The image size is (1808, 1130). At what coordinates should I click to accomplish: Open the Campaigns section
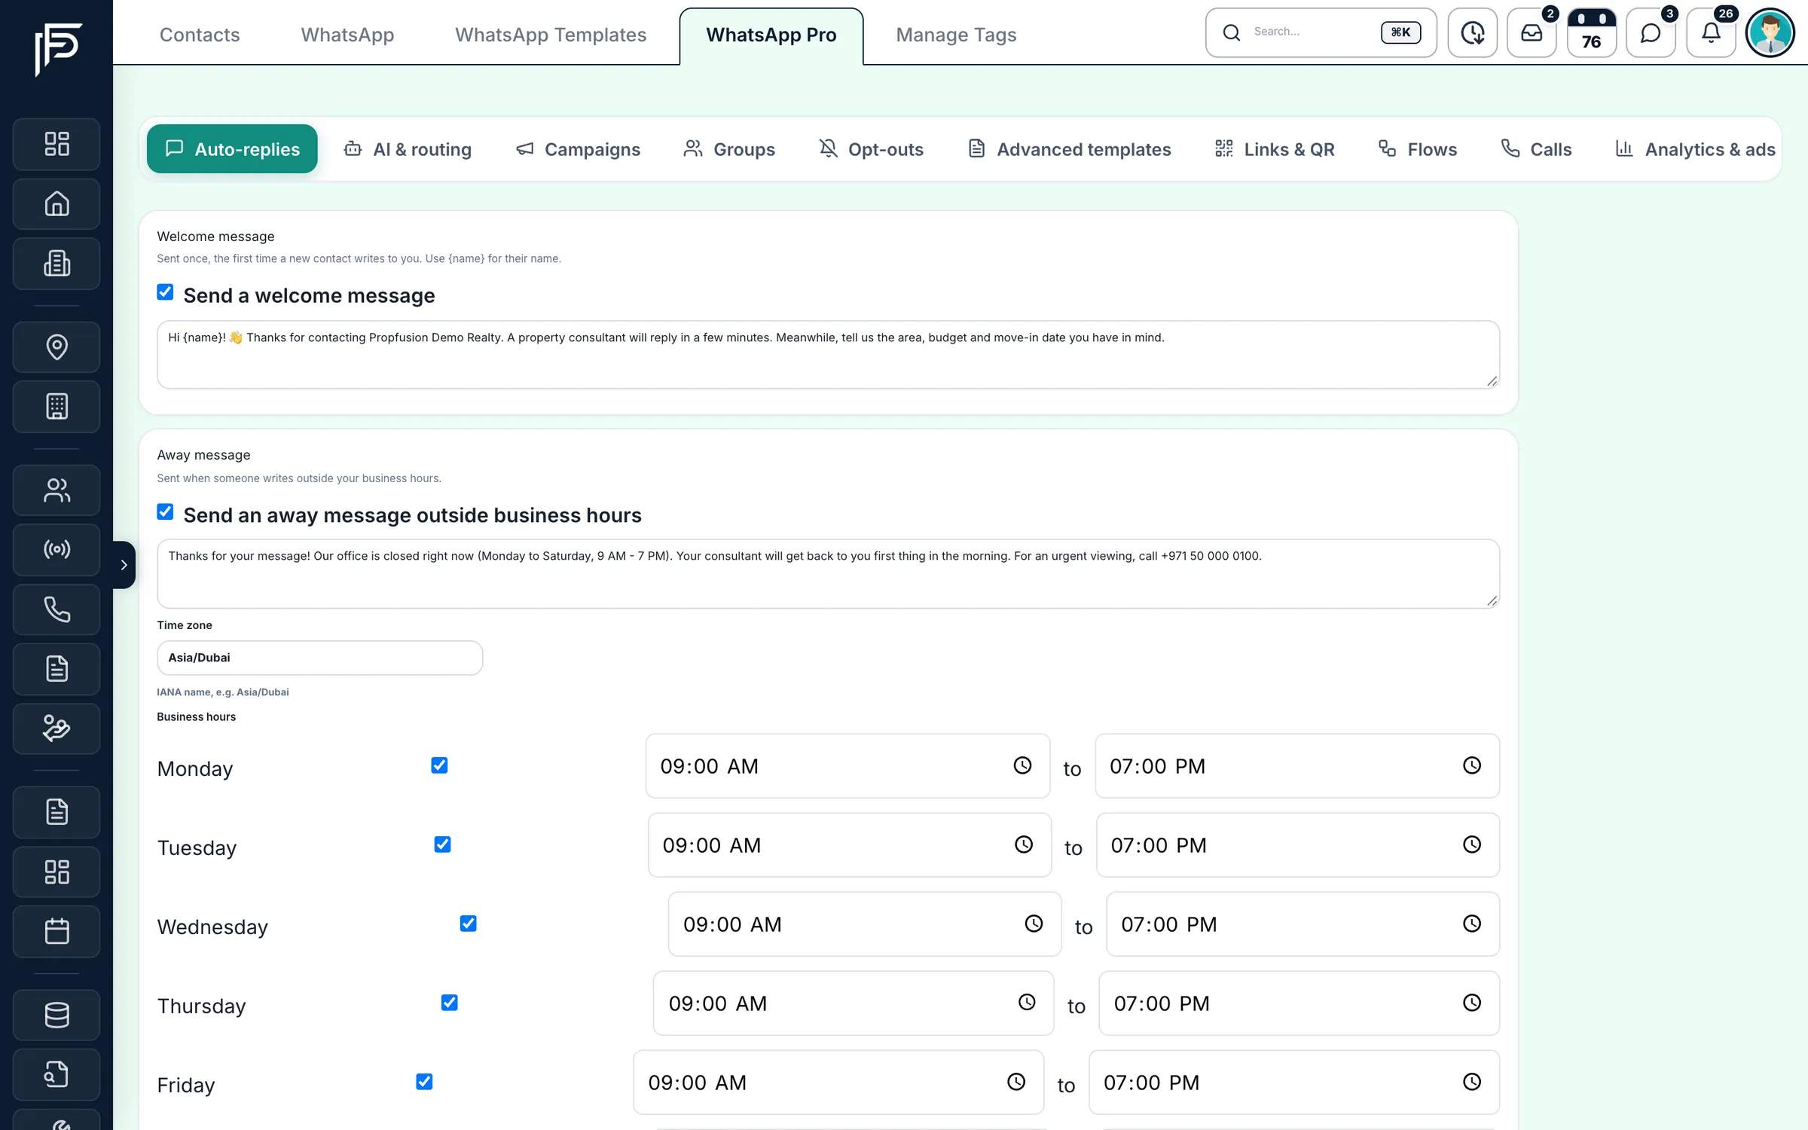(x=578, y=149)
